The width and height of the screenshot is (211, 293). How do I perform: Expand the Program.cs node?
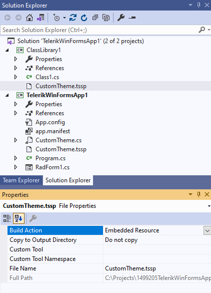[15, 158]
